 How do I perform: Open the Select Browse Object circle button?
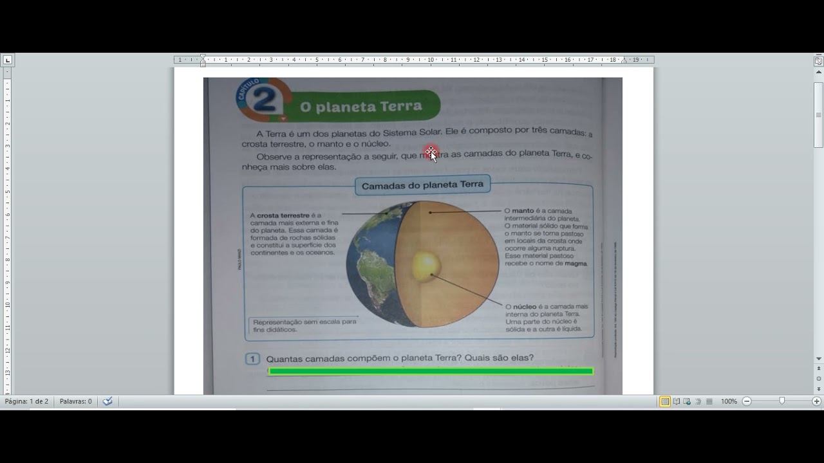pyautogui.click(x=818, y=379)
